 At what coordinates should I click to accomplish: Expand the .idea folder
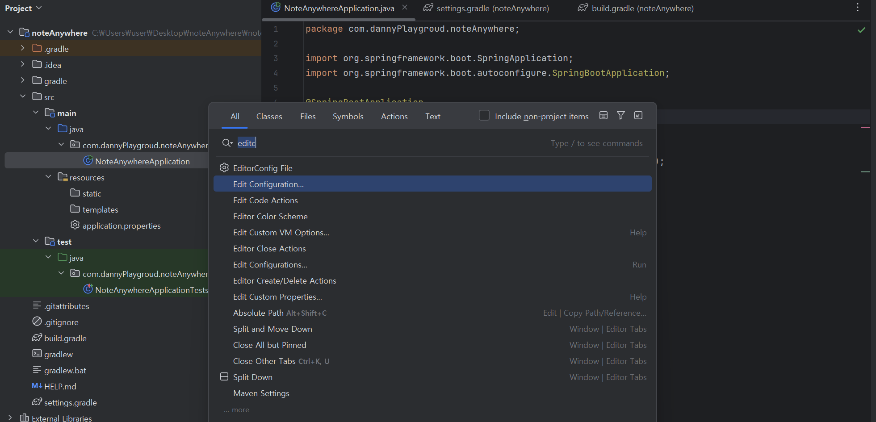[23, 64]
